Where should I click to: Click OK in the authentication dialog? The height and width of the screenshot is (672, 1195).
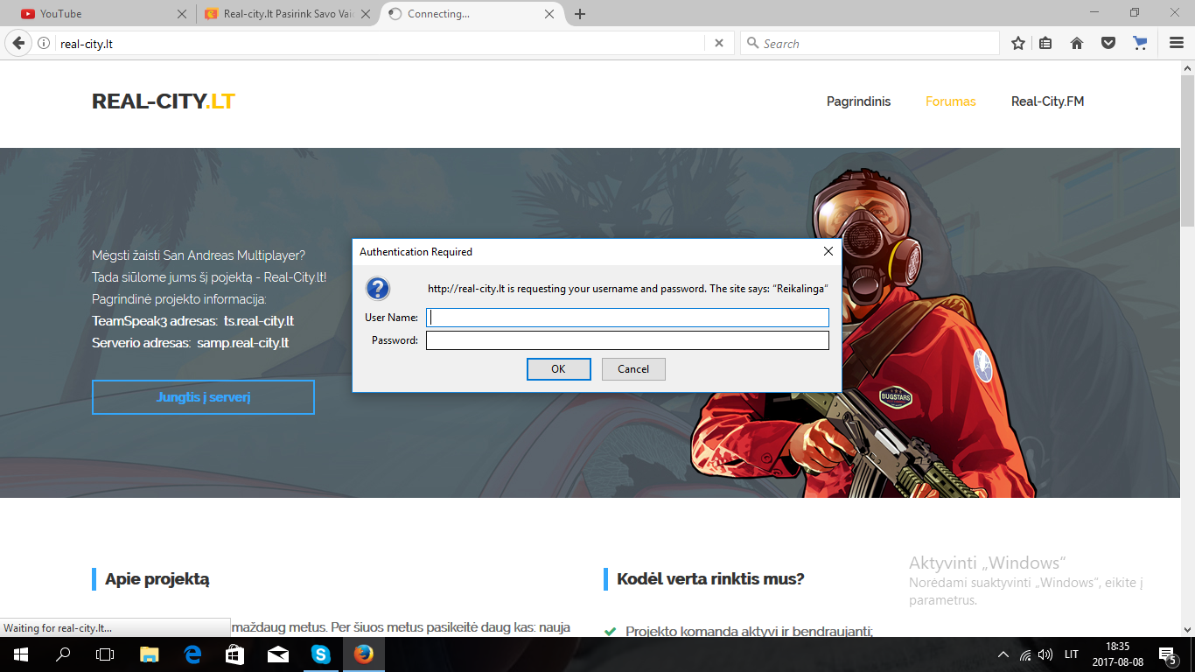coord(558,369)
